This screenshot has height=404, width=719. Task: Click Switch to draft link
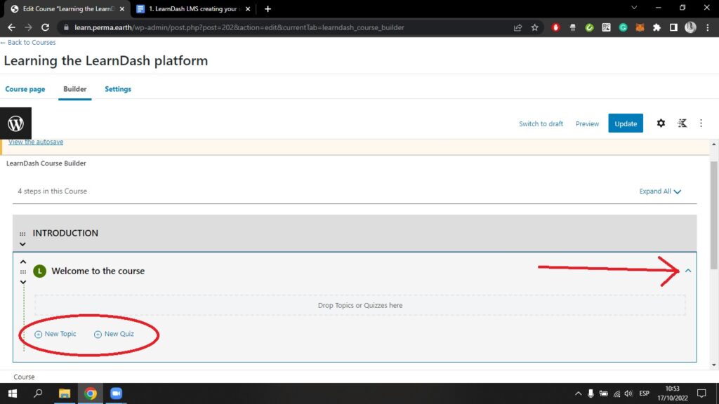pos(541,123)
